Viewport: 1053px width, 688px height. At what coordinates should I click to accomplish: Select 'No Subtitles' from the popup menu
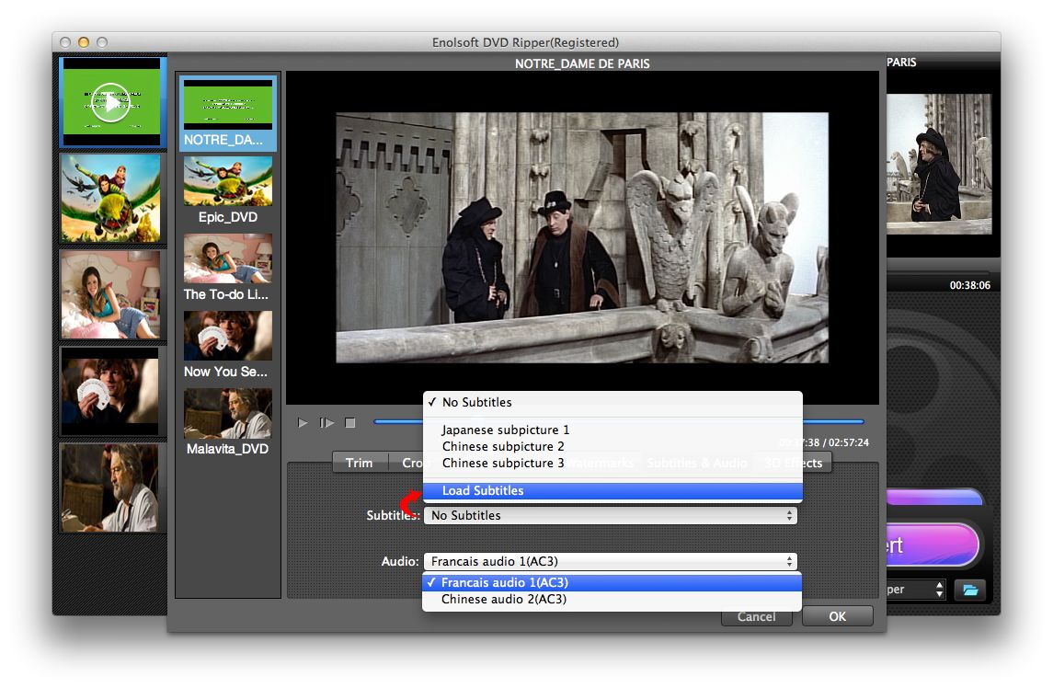click(612, 402)
